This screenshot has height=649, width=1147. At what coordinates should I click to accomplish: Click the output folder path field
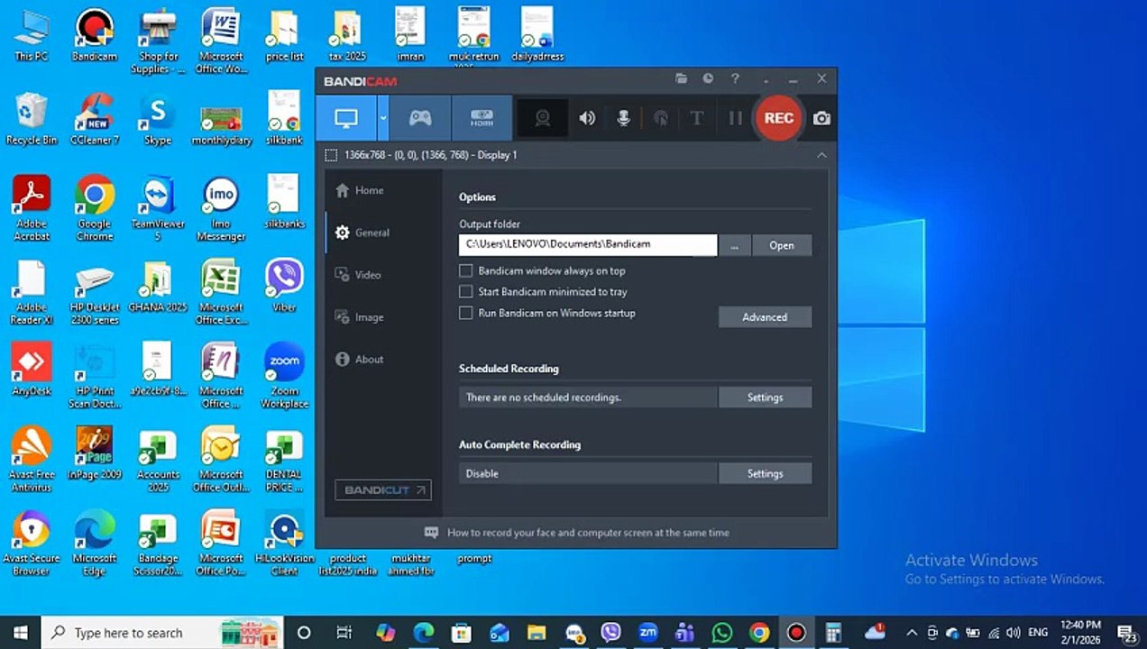point(588,244)
